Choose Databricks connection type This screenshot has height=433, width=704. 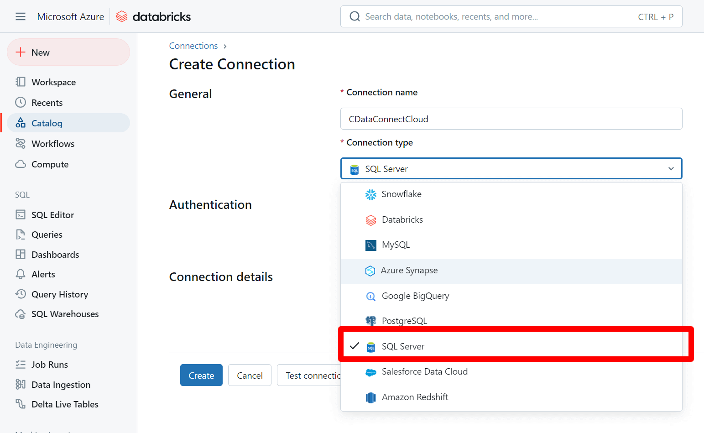pyautogui.click(x=511, y=220)
